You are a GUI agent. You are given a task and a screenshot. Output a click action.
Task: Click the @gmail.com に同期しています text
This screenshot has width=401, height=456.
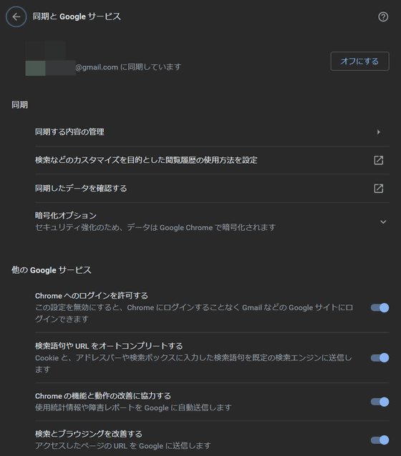tap(128, 67)
